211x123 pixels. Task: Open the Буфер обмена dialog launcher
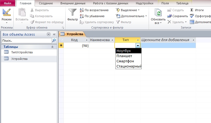pyautogui.click(x=63, y=28)
